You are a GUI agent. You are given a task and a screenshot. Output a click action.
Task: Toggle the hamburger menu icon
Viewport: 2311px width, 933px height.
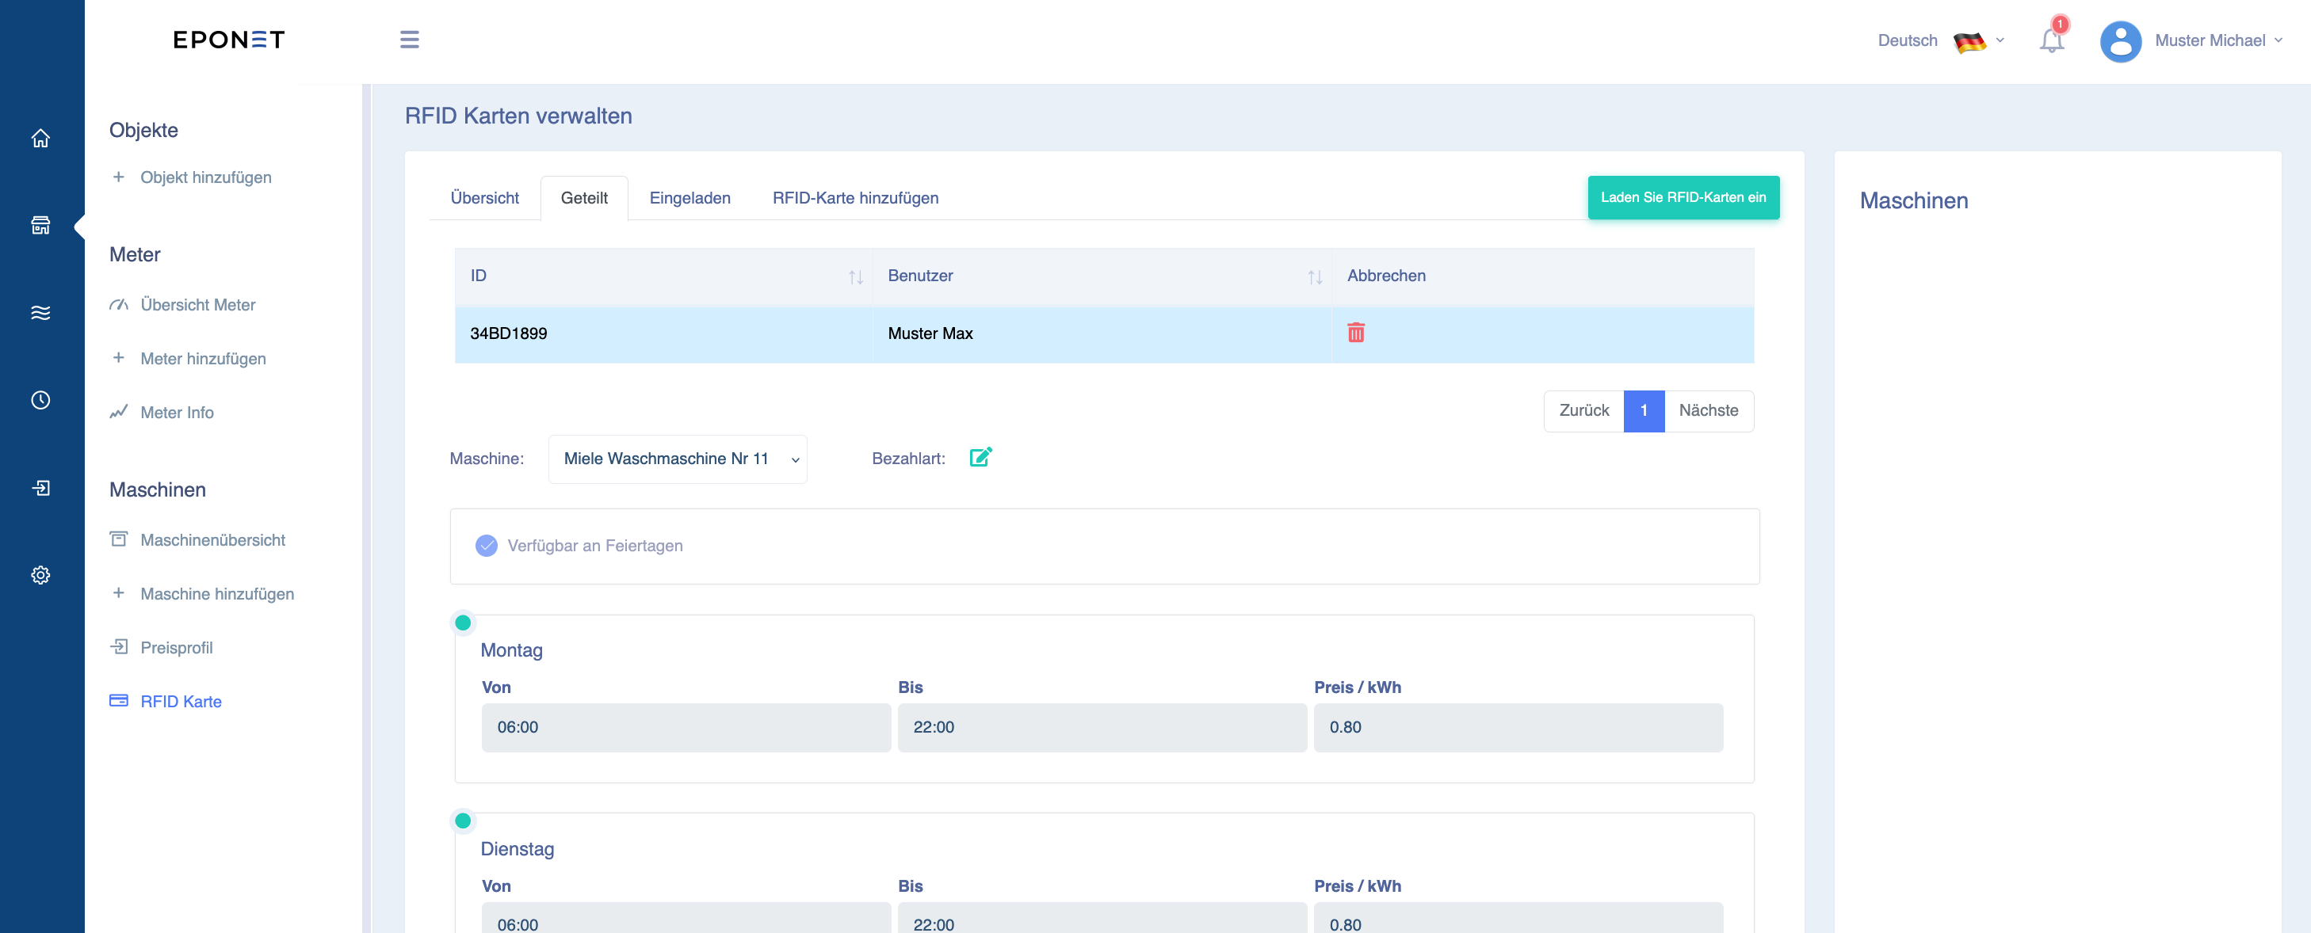tap(409, 40)
